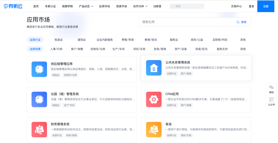Open the 供应链管理应用 title
Viewport: 278px width, 143px height.
(x=62, y=64)
